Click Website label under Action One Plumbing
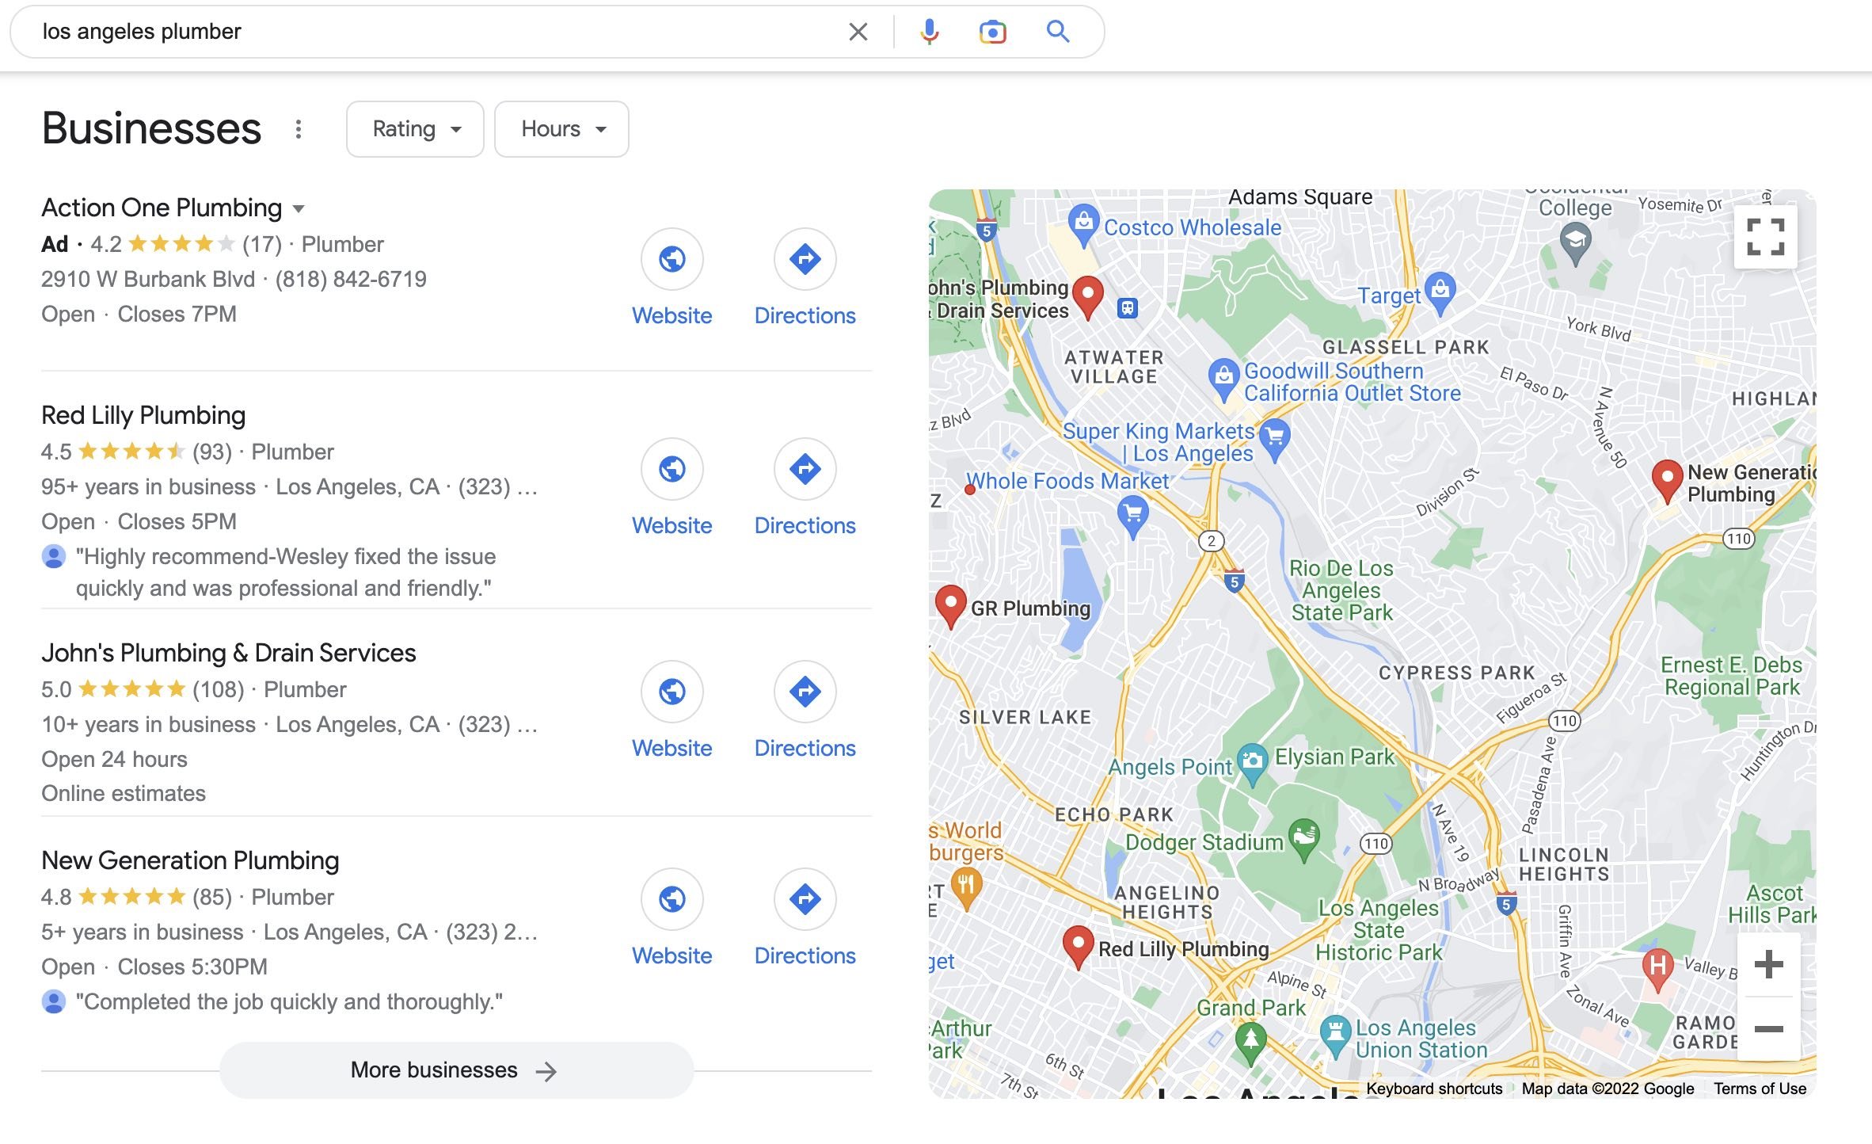 (672, 316)
